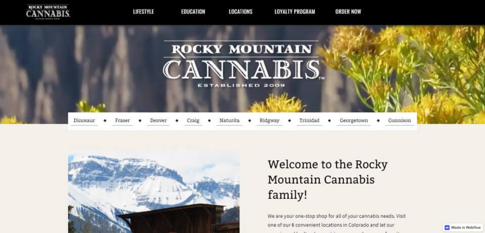Click the Made in Webflow badge

tap(463, 227)
